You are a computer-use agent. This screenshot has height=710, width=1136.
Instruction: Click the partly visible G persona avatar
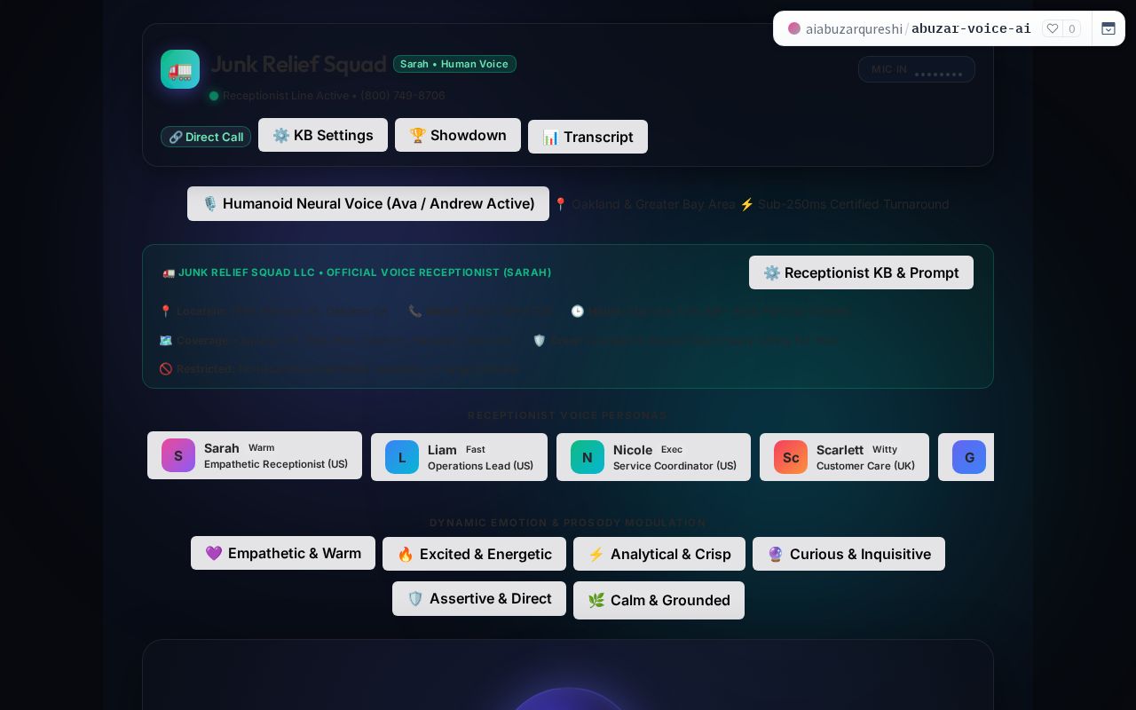click(x=969, y=457)
